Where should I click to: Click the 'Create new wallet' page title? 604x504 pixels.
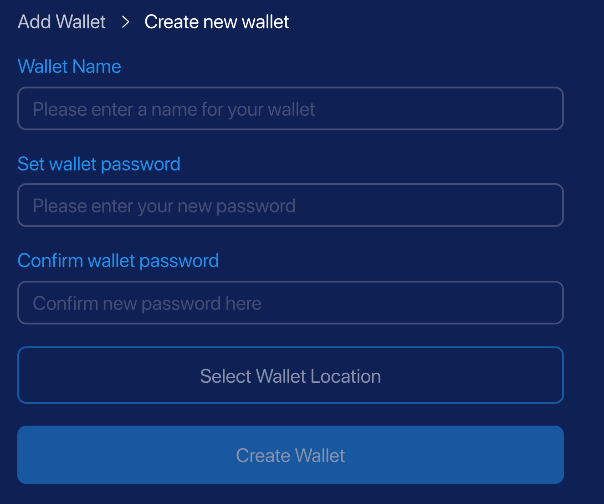coord(216,22)
